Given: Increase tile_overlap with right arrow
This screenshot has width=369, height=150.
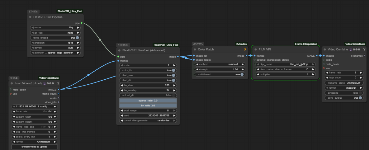Looking at the screenshot, I should (174, 90).
